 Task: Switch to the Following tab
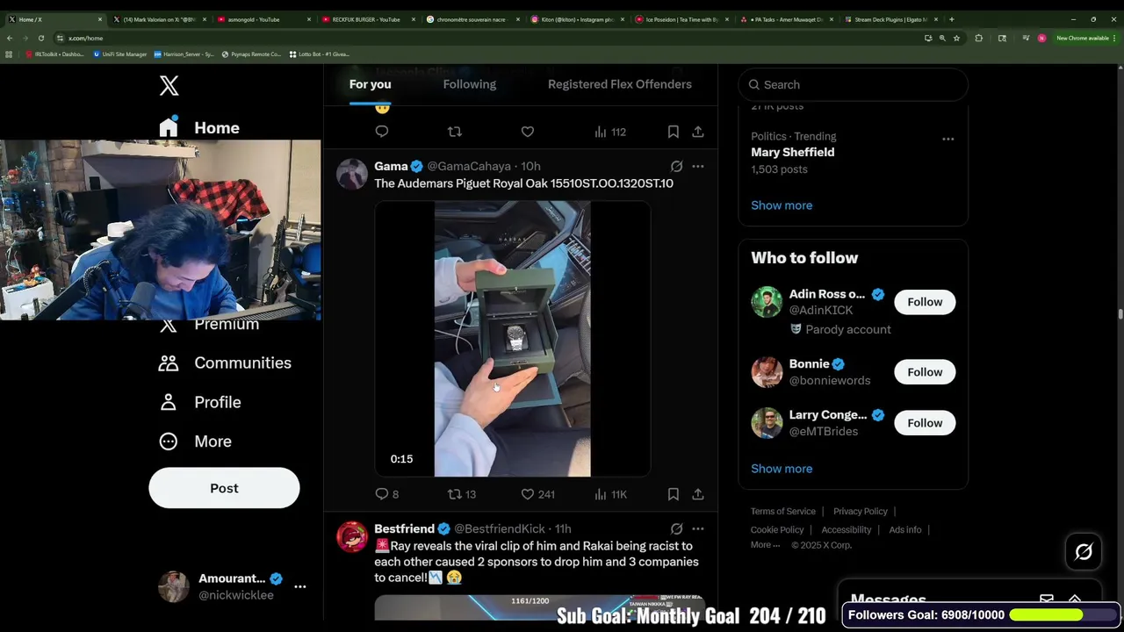pyautogui.click(x=470, y=84)
